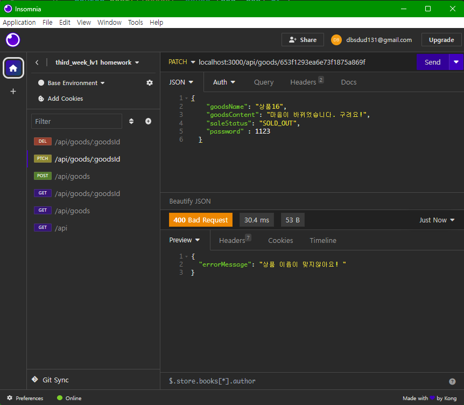464x405 pixels.
Task: Select GET /api/goods request
Action: click(93, 211)
